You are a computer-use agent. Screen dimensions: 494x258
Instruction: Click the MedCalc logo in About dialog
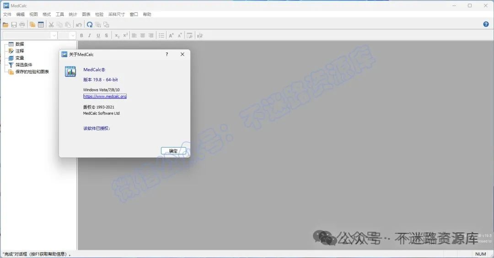[x=70, y=71]
